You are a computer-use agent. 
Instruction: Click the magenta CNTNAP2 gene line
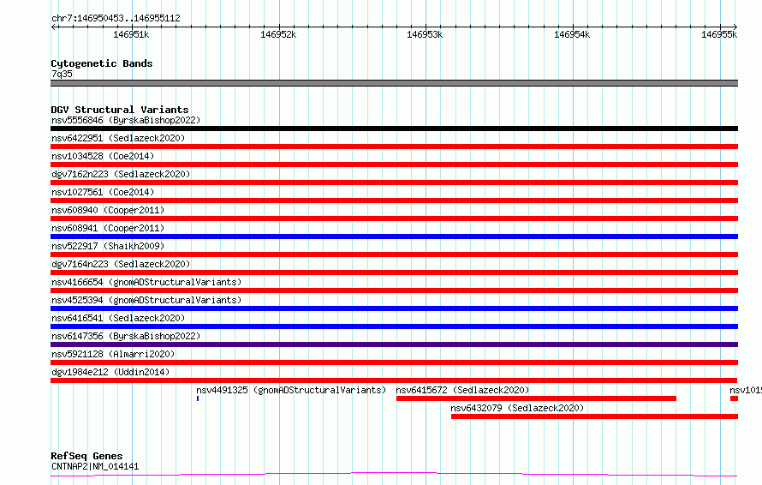(x=394, y=475)
